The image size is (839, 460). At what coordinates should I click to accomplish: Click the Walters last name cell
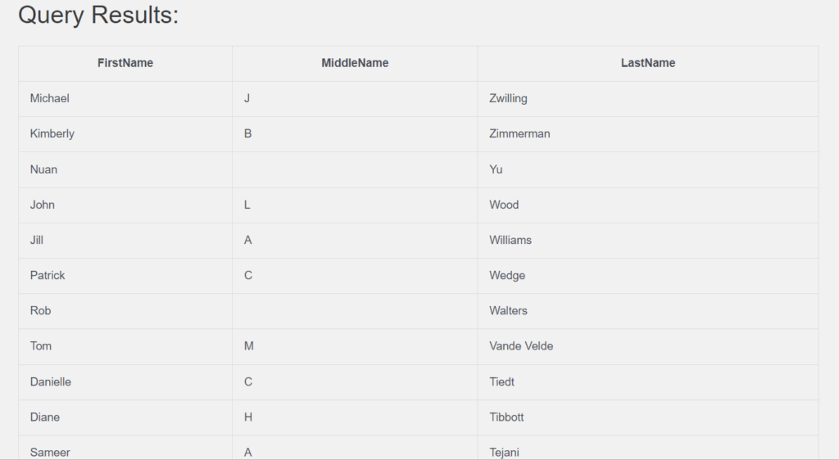pyautogui.click(x=508, y=310)
